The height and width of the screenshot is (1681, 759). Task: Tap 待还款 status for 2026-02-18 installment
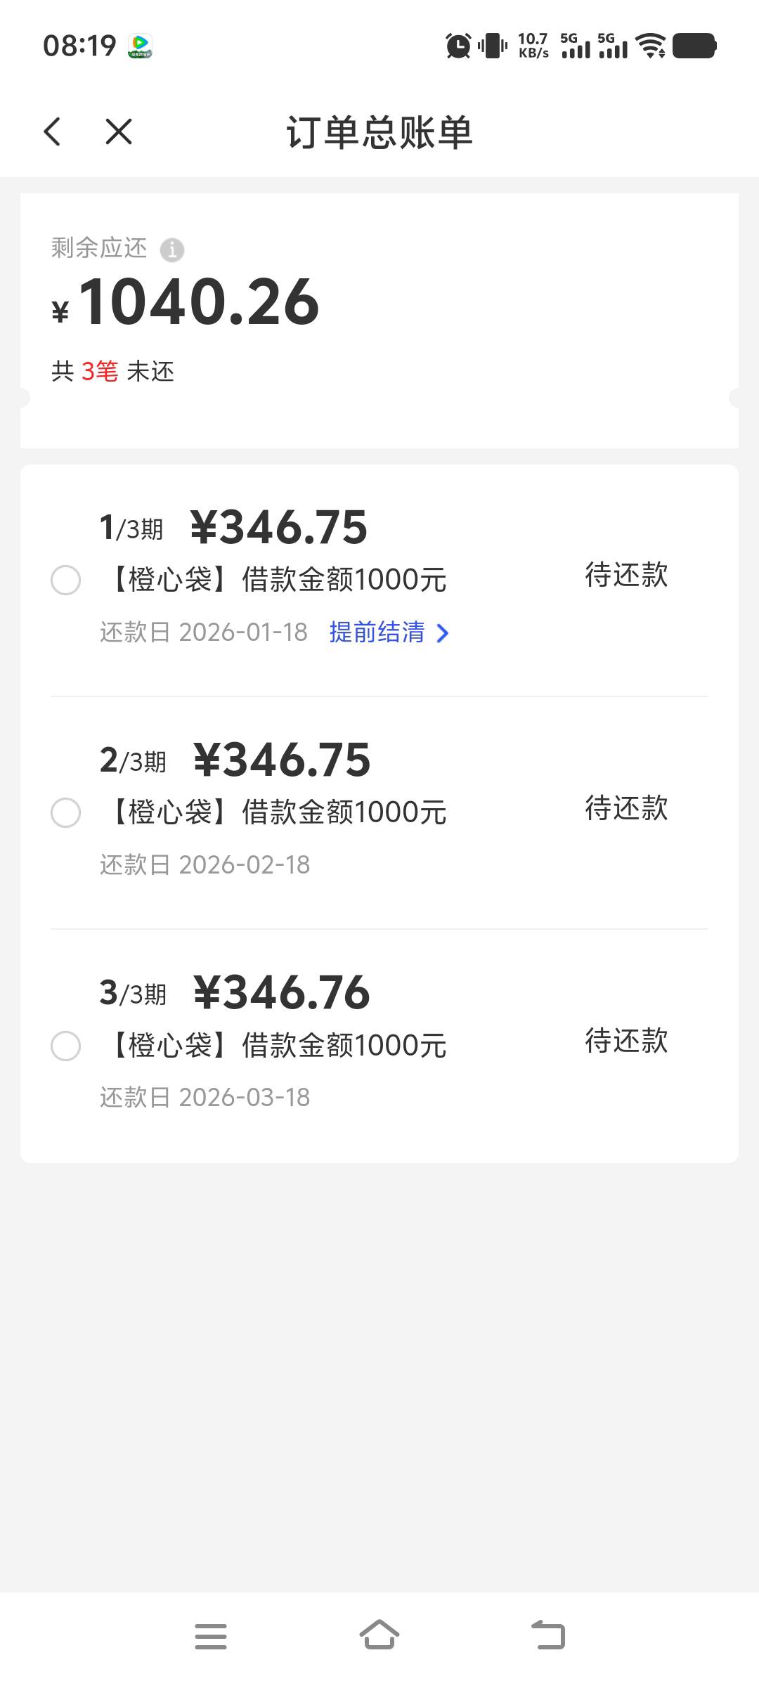[x=626, y=808]
